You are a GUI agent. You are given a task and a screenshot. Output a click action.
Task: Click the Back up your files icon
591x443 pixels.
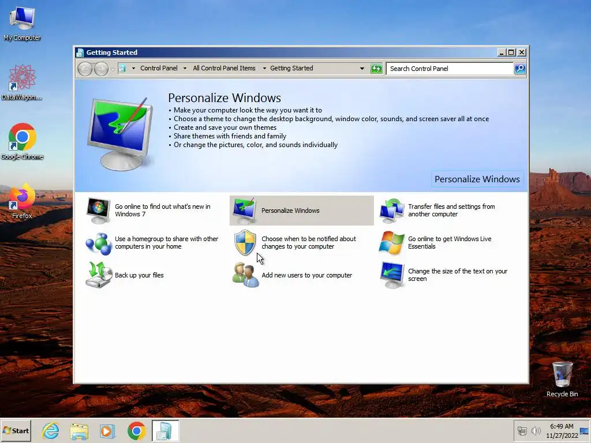(x=98, y=275)
